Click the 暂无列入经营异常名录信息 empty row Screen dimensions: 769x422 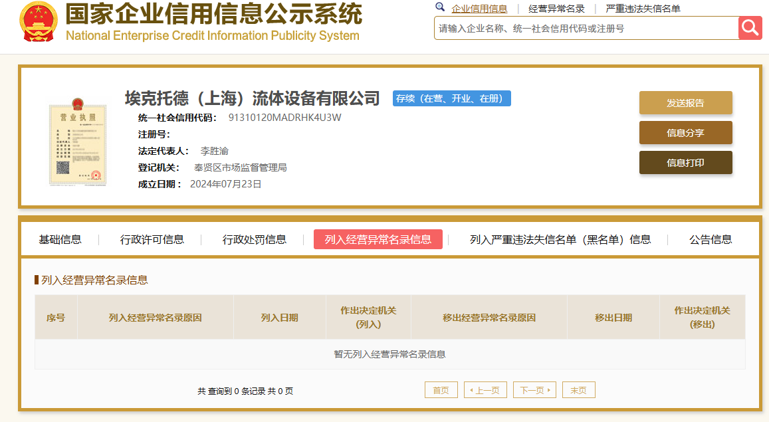390,354
